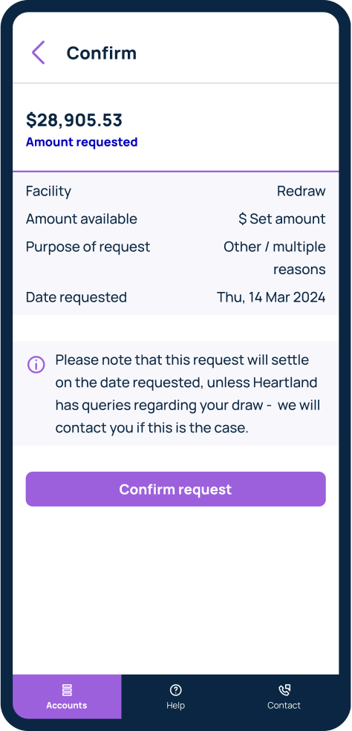Click the Redraw facility value
The width and height of the screenshot is (352, 731).
pos(302,191)
